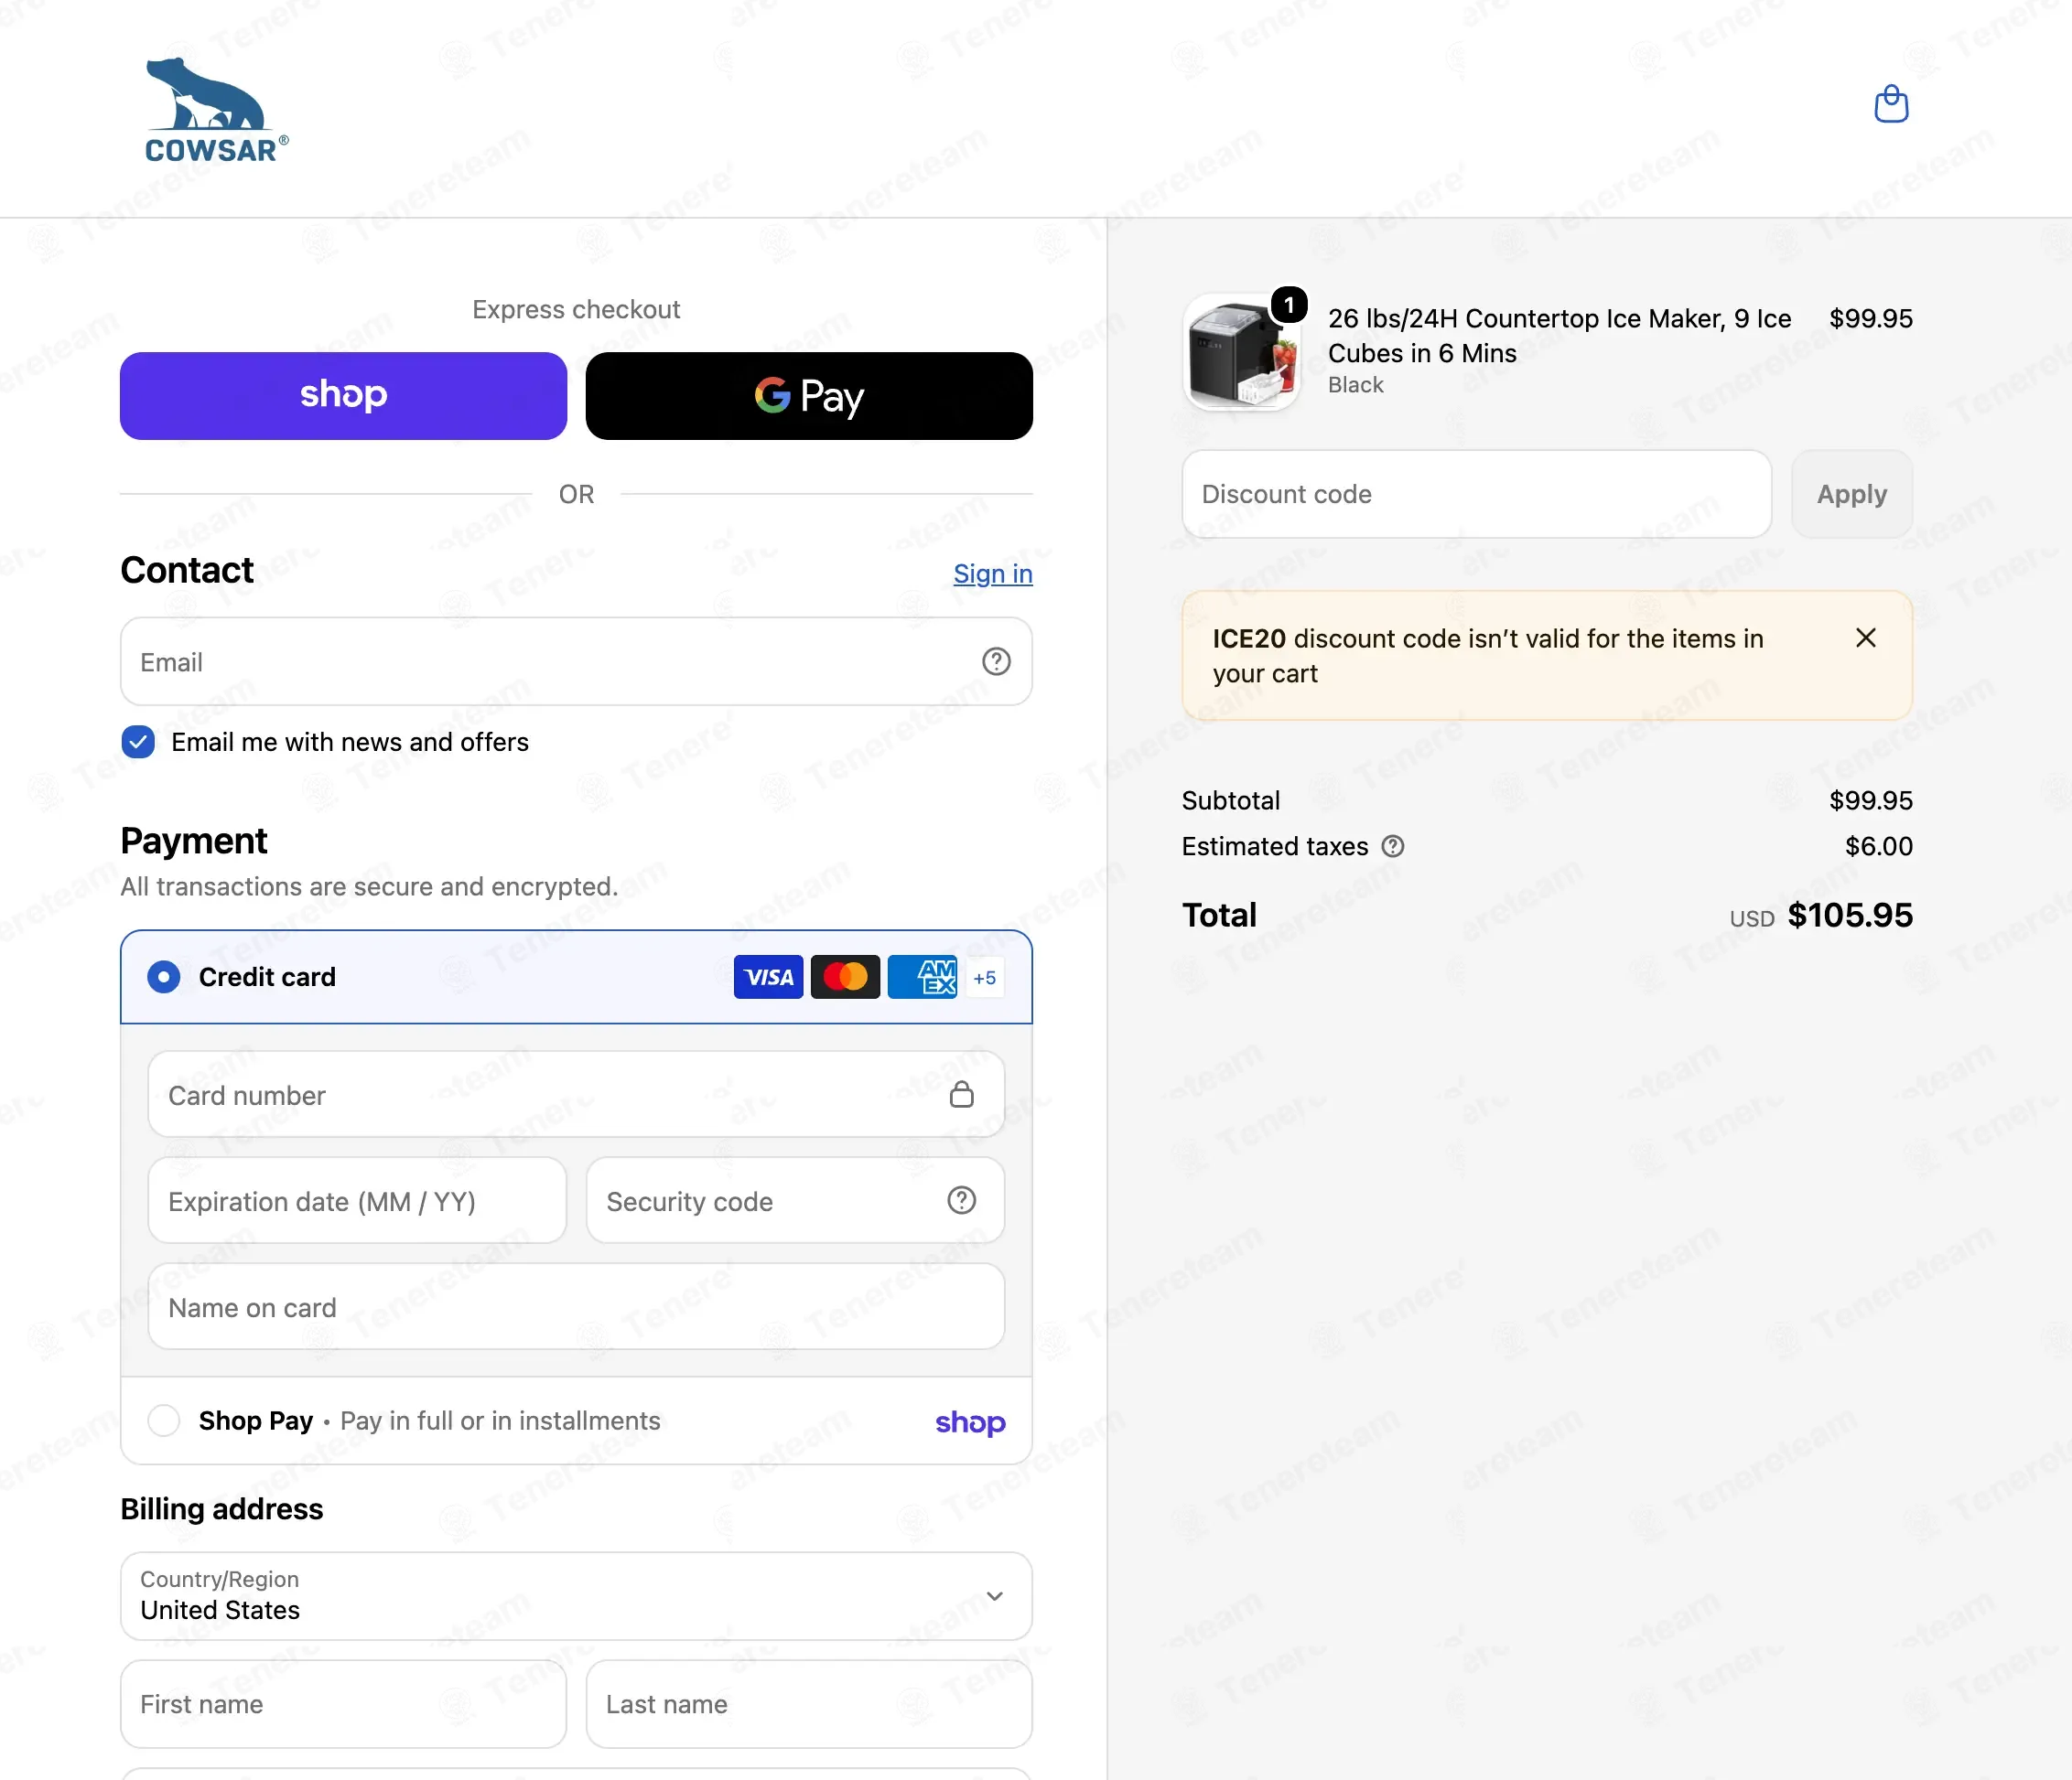Click the Total amount $105.95
This screenshot has width=2072, height=1780.
[1849, 916]
